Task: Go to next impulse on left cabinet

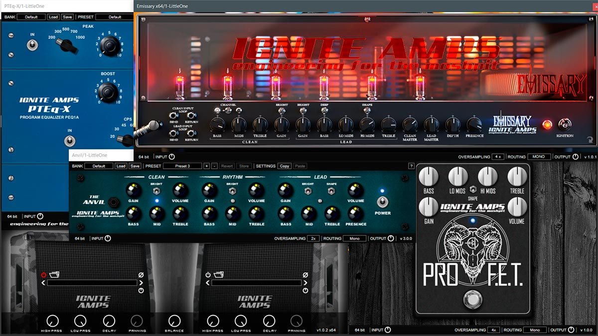Action: click(141, 283)
